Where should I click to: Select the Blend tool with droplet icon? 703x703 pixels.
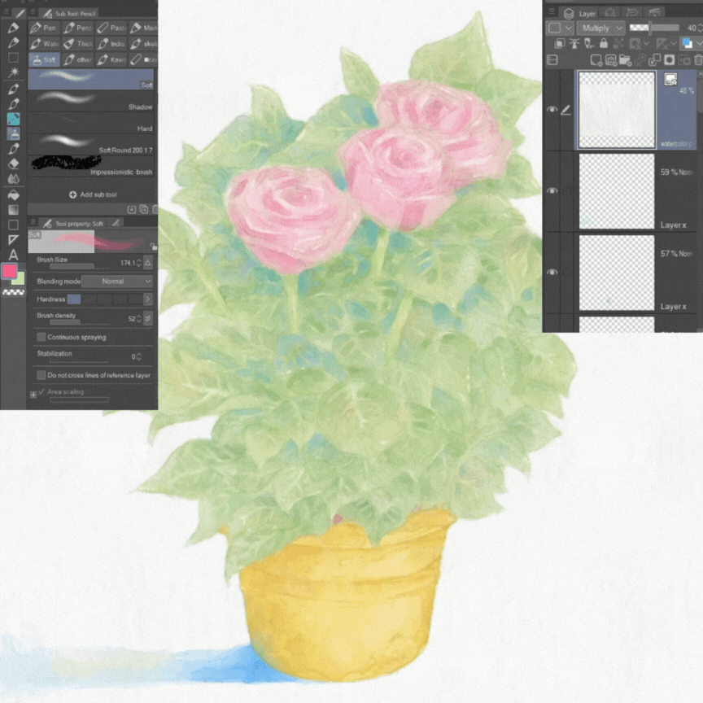(13, 179)
